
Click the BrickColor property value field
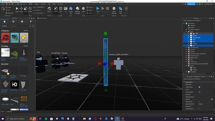(x=205, y=84)
